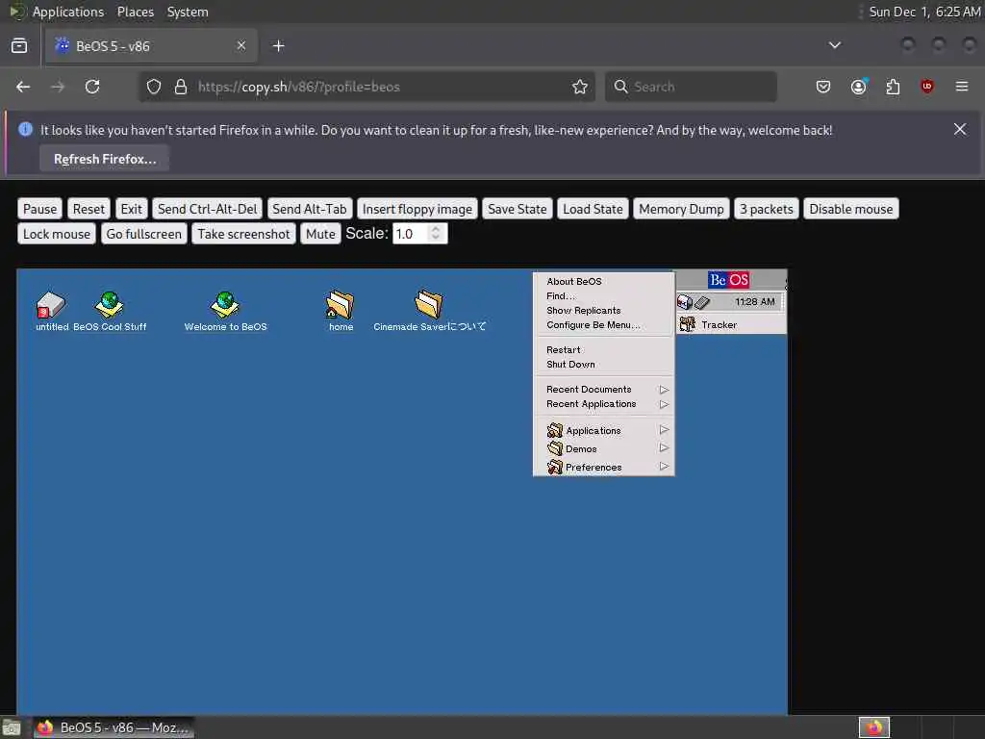
Task: Click Send Ctrl-Alt-Del button
Action: (x=208, y=209)
